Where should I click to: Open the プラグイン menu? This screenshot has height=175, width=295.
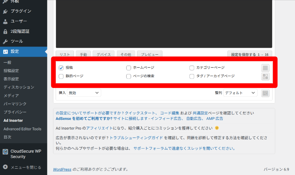[24, 11]
